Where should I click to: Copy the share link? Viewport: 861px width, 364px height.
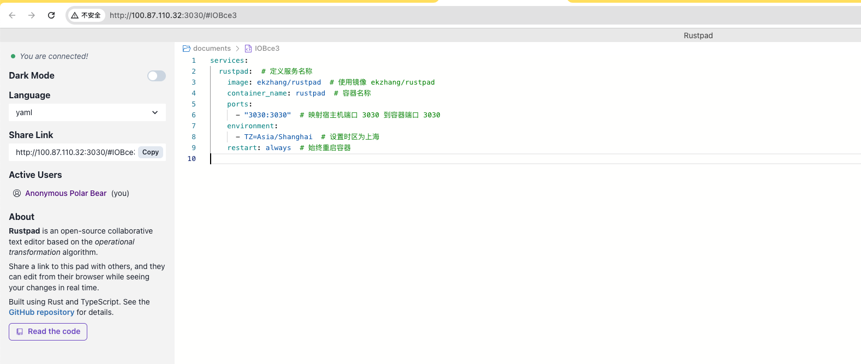point(151,152)
